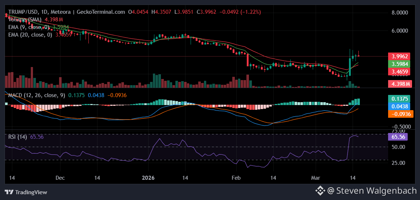Click the red 3.9962 price-axis label
420x200 pixels.
coord(400,57)
